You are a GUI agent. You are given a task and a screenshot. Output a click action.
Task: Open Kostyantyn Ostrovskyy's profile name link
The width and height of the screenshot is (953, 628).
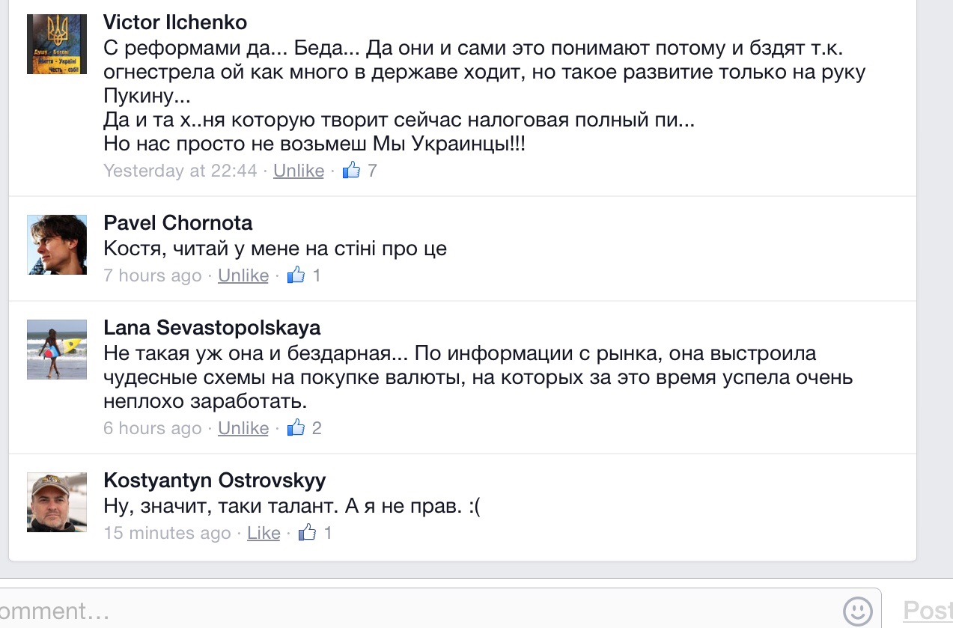coord(214,481)
